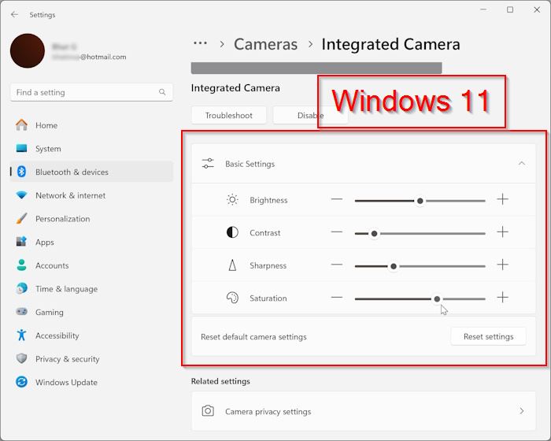Click the Brightness slider track
Viewport: 551px width, 441px height.
420,201
